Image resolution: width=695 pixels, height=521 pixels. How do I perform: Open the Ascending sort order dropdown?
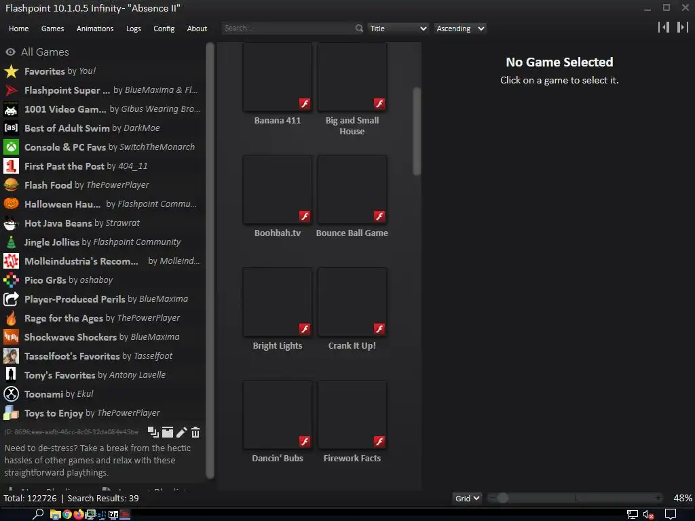pos(460,28)
